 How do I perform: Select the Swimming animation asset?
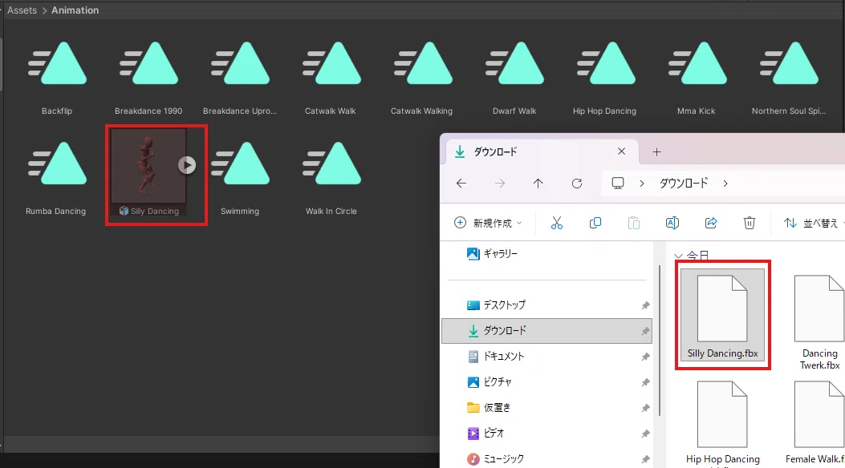tap(240, 176)
